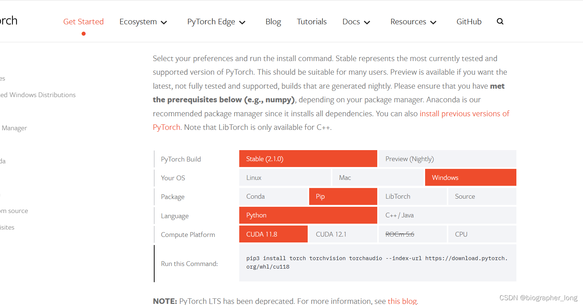Select the Preview (Nightly) build option
The height and width of the screenshot is (305, 583).
point(448,159)
